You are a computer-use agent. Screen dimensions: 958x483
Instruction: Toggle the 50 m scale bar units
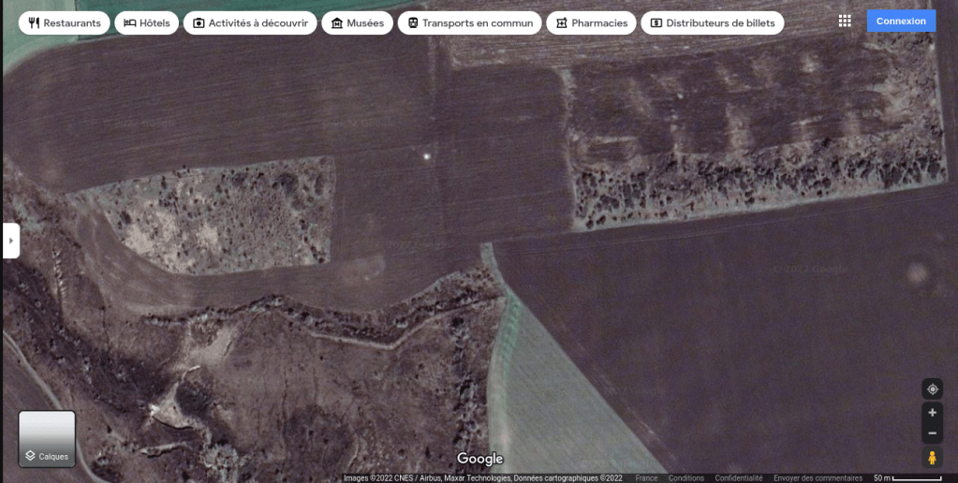point(906,478)
